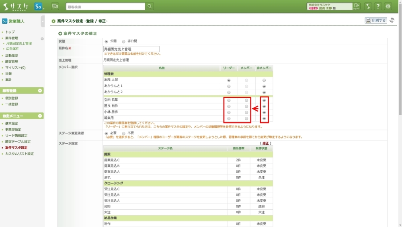402x227 pixels.
Task: Open the Sa app switcher dropdown
Action: 39,6
